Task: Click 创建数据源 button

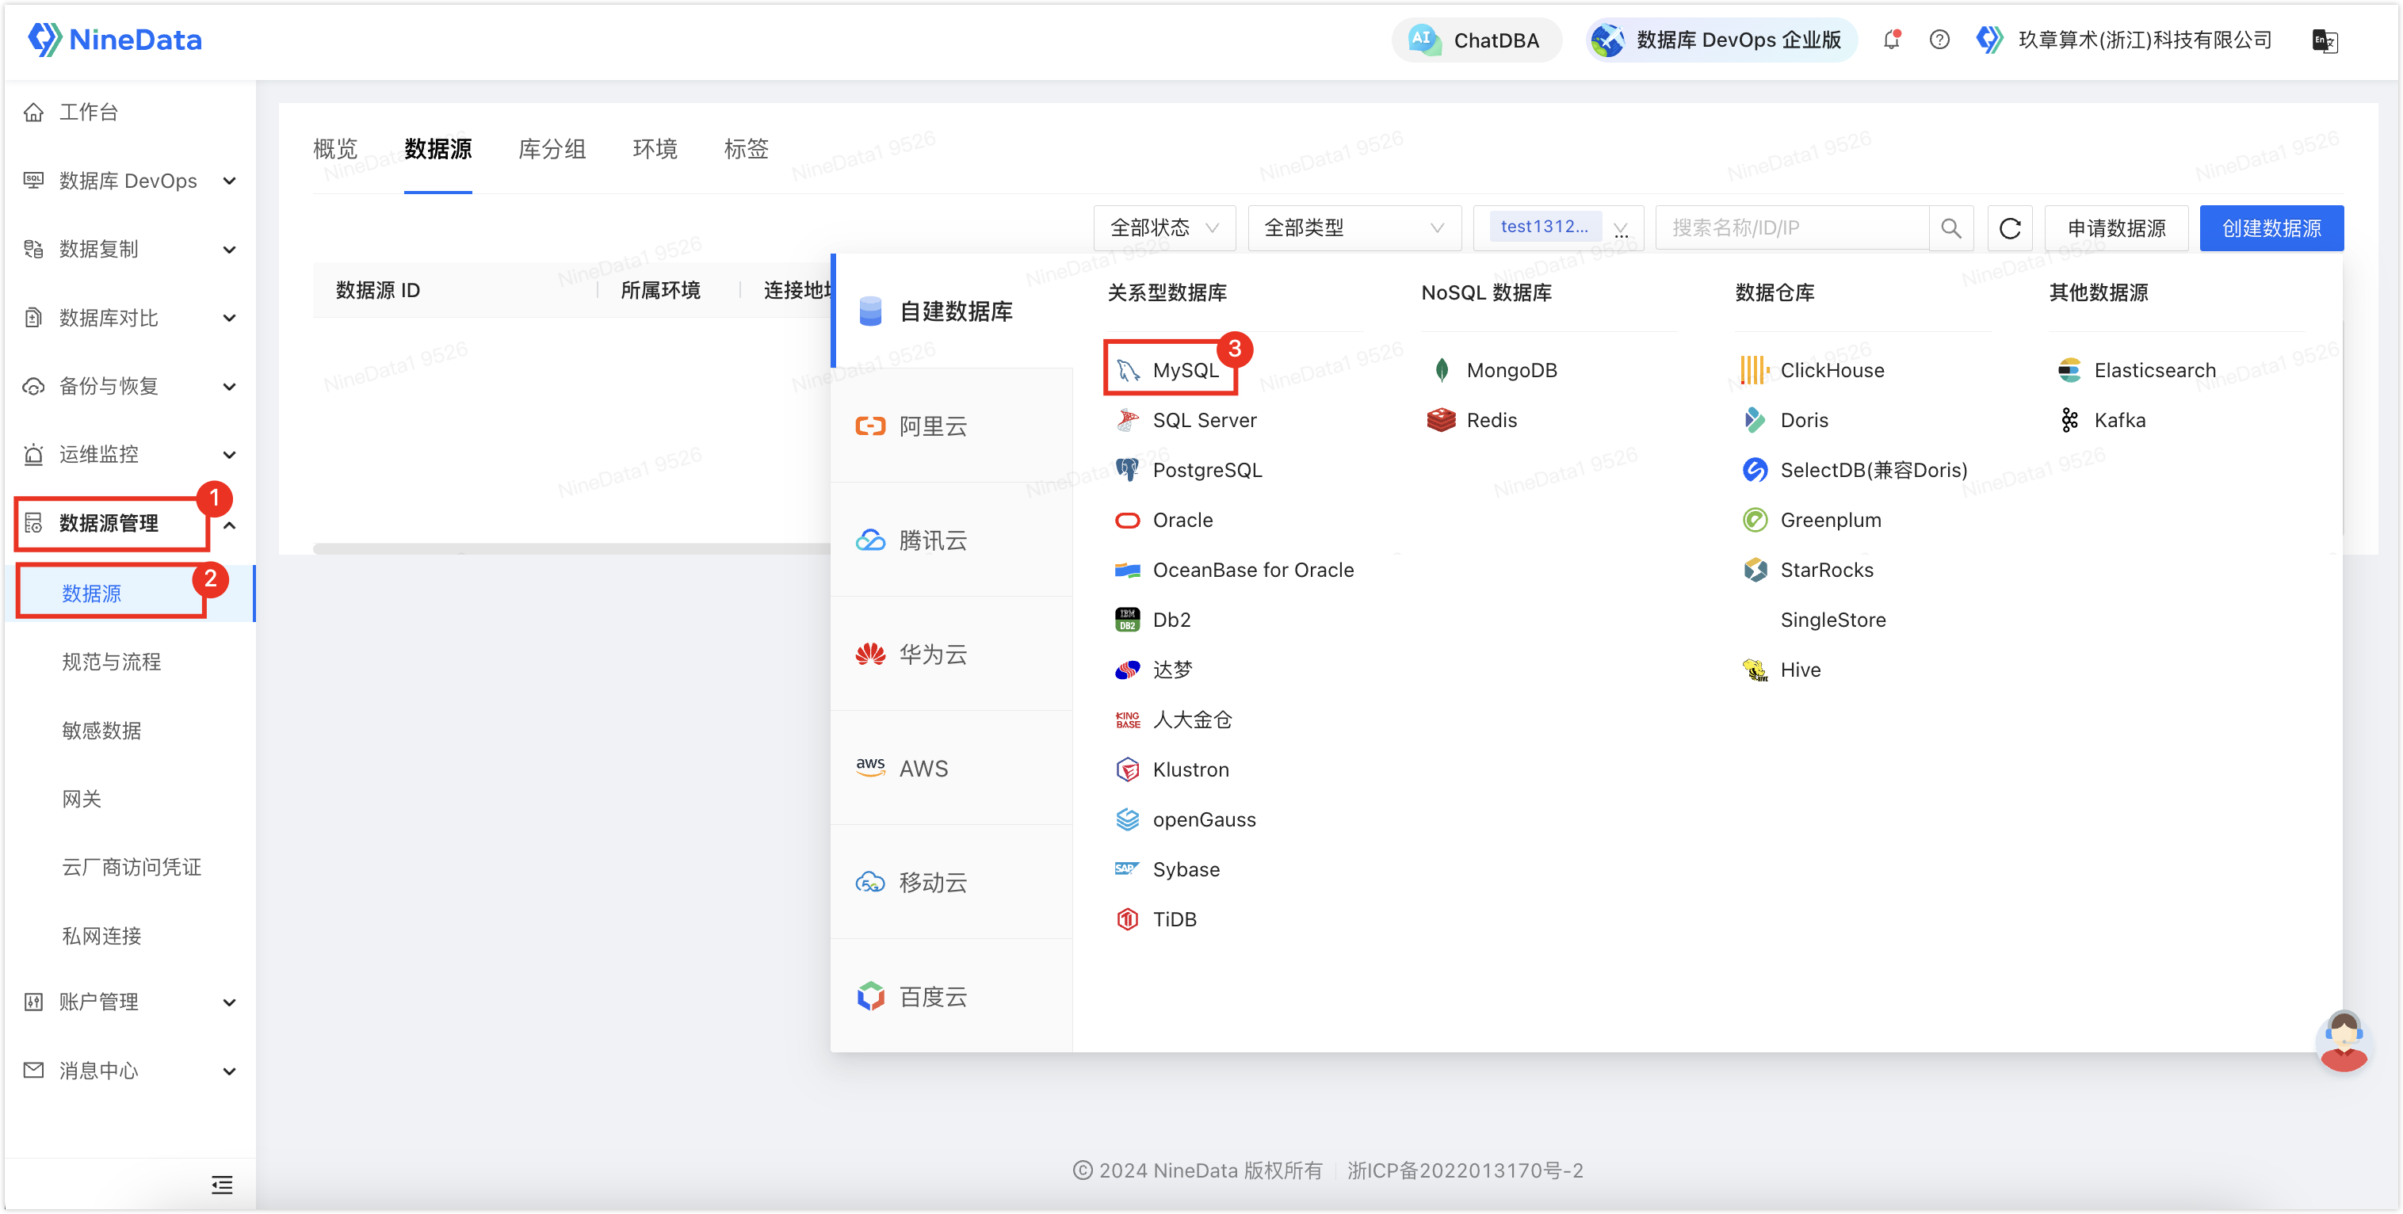Action: [2271, 227]
